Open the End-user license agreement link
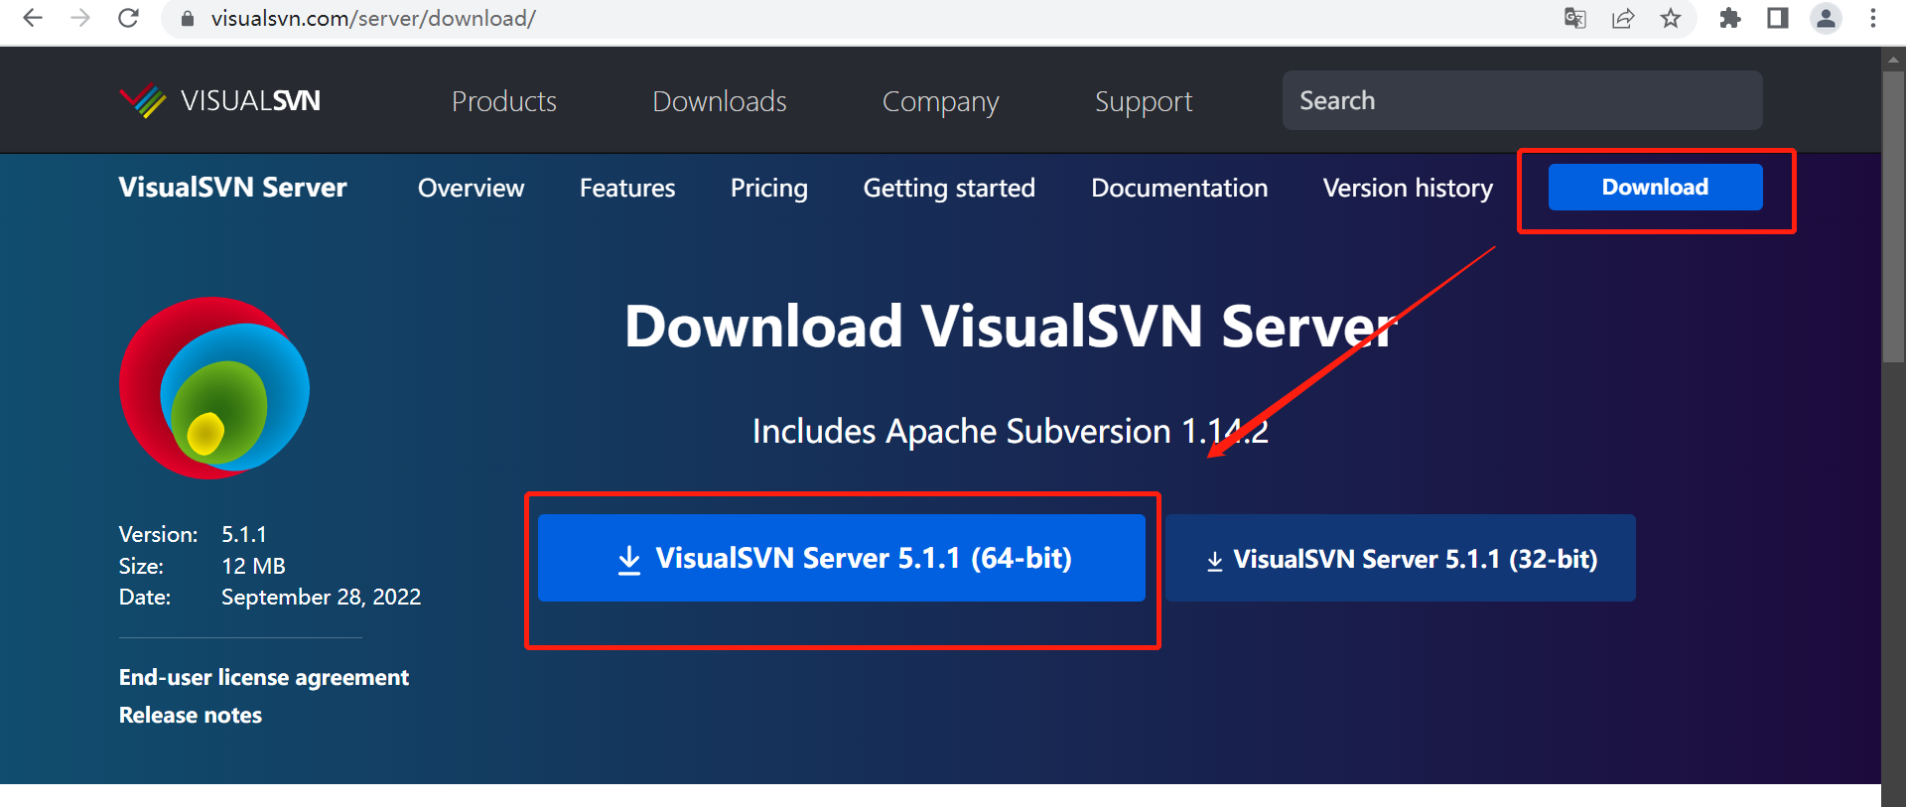Screen dimensions: 1906x807 click(x=264, y=677)
